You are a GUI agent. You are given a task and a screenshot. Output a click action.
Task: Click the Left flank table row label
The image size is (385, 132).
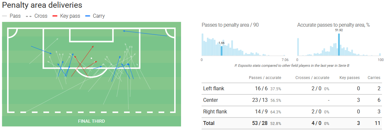click(214, 88)
